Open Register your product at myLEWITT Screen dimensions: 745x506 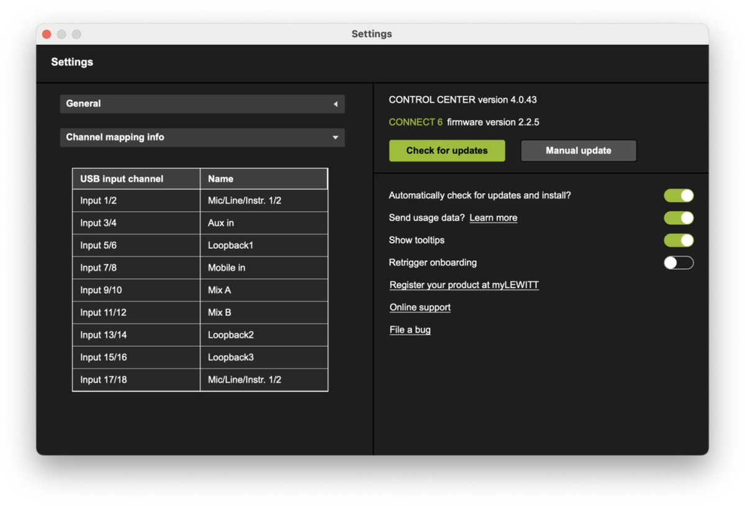pos(464,285)
